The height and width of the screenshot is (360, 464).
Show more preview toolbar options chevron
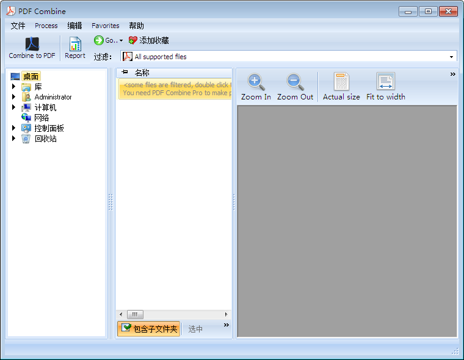pyautogui.click(x=453, y=74)
